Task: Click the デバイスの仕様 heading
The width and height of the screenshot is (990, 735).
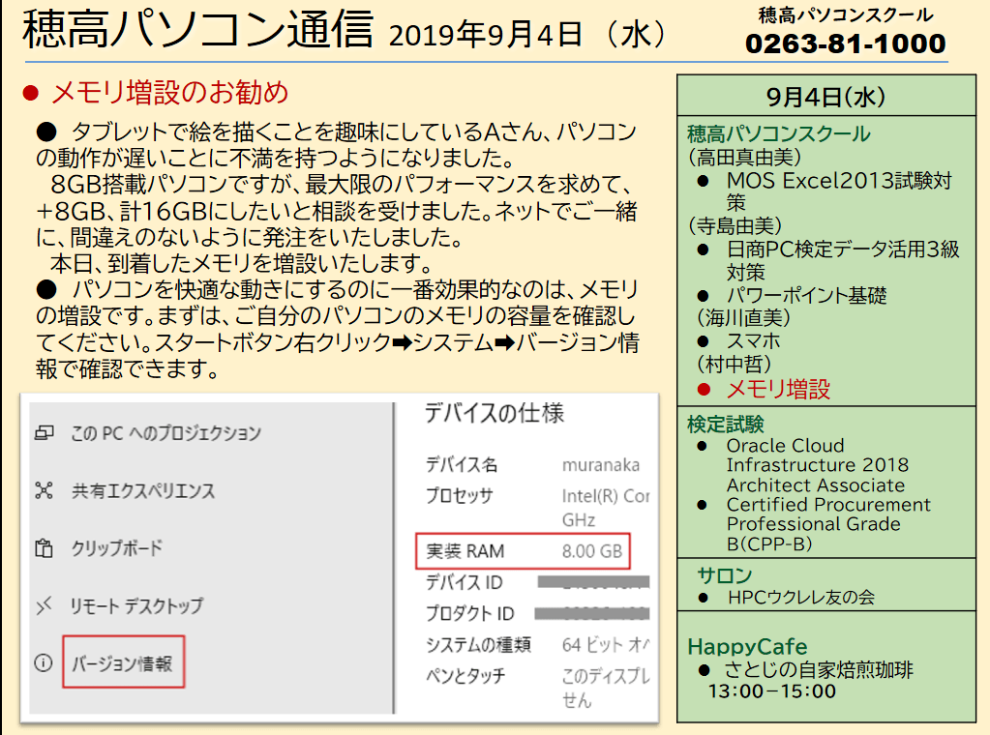Action: pyautogui.click(x=495, y=414)
